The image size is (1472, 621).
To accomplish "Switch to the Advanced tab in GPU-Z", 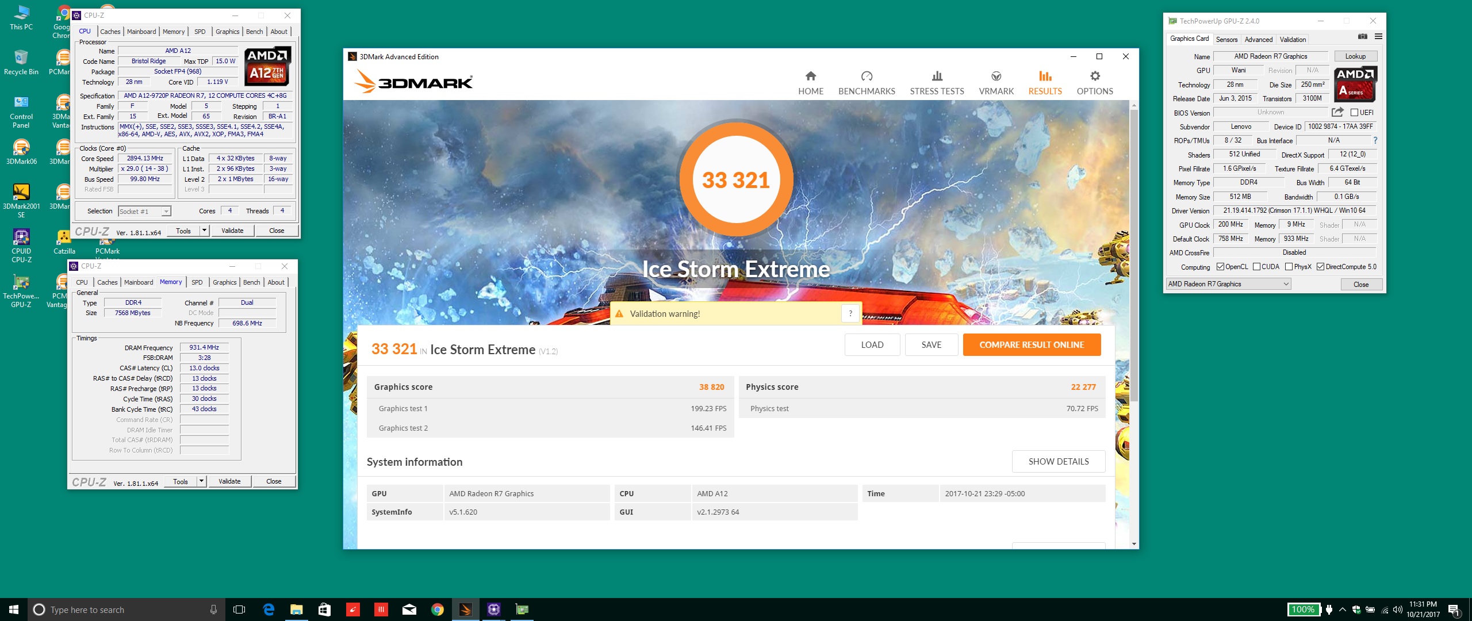I will 1258,40.
